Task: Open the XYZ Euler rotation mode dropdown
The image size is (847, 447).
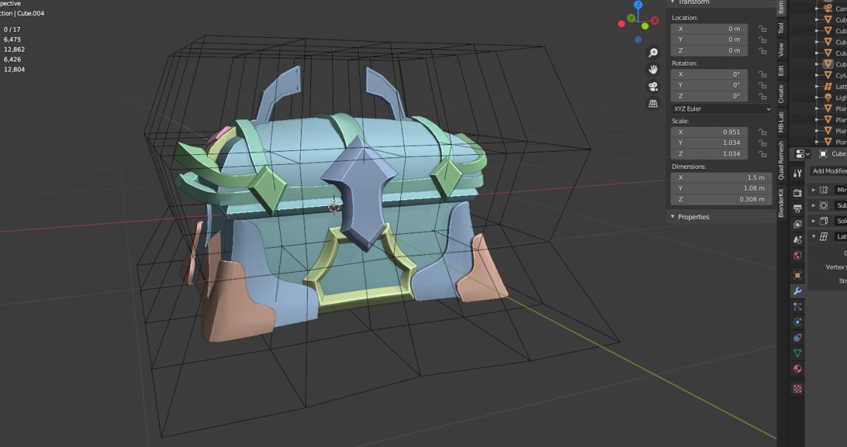Action: pos(721,109)
